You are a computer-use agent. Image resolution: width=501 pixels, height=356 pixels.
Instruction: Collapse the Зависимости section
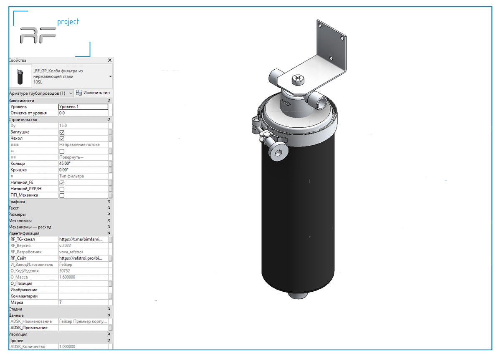[x=109, y=101]
